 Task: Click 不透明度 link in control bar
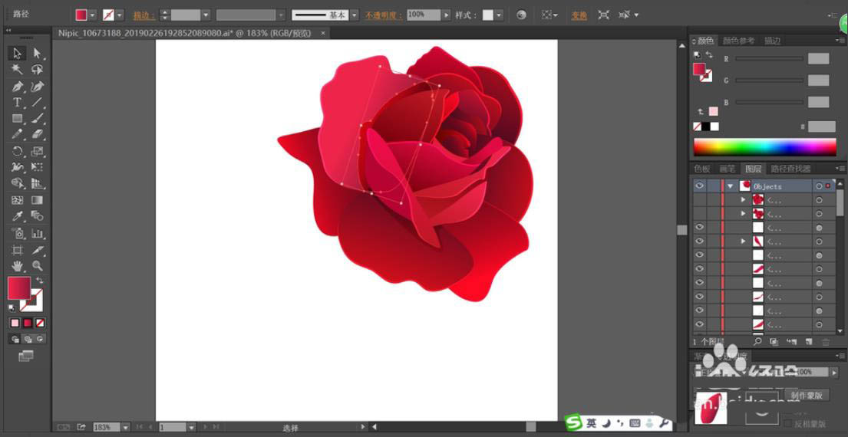click(x=384, y=15)
